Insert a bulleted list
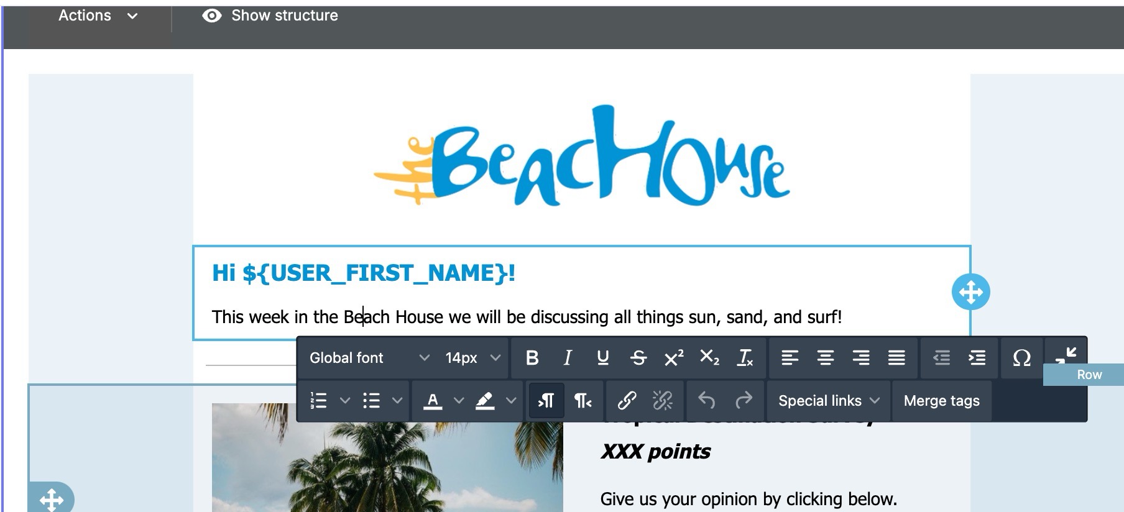The width and height of the screenshot is (1124, 512). pyautogui.click(x=371, y=401)
